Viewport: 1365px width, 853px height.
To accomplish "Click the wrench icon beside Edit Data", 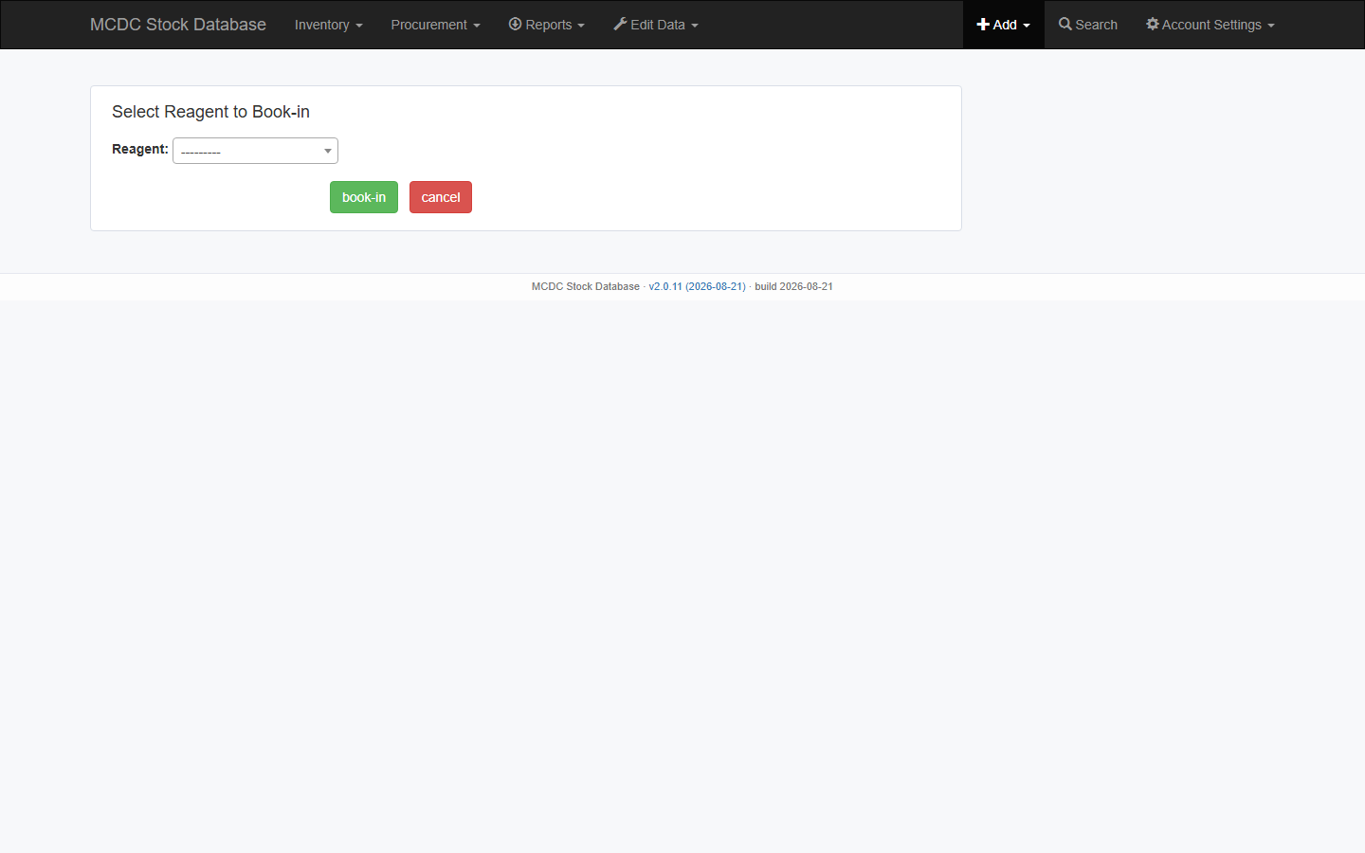I will click(620, 24).
